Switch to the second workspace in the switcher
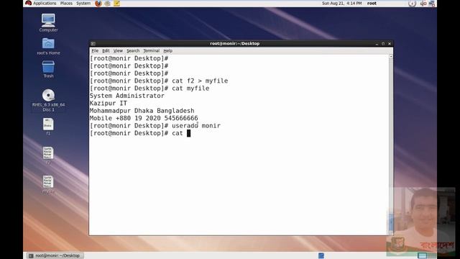This screenshot has width=460, height=259. [x=432, y=255]
